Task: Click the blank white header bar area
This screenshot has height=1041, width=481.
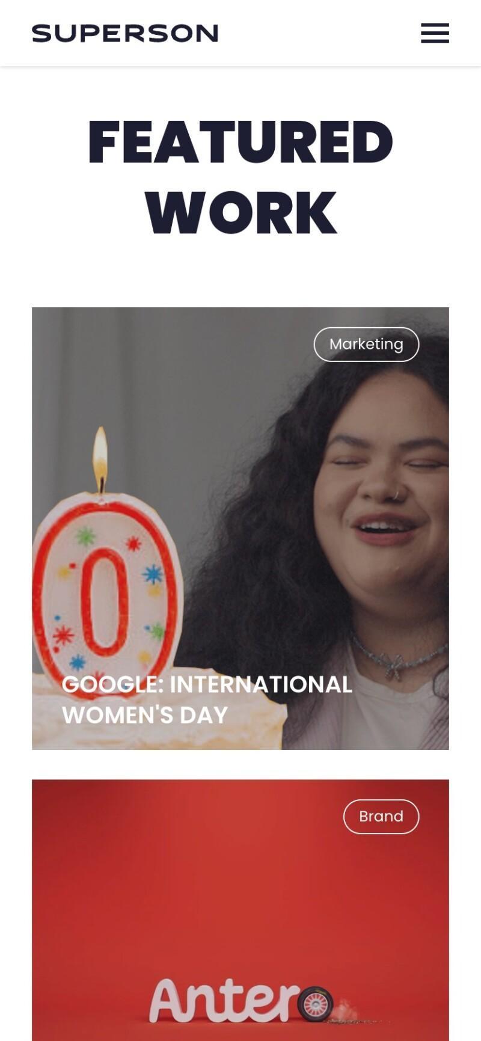Action: pyautogui.click(x=319, y=33)
